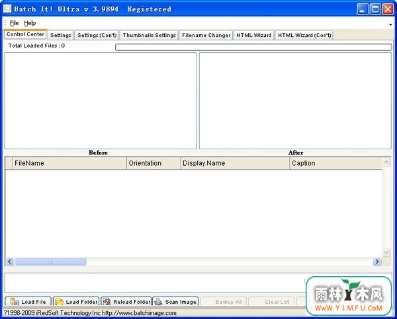
Task: Click the Scan Image button
Action: click(x=175, y=302)
